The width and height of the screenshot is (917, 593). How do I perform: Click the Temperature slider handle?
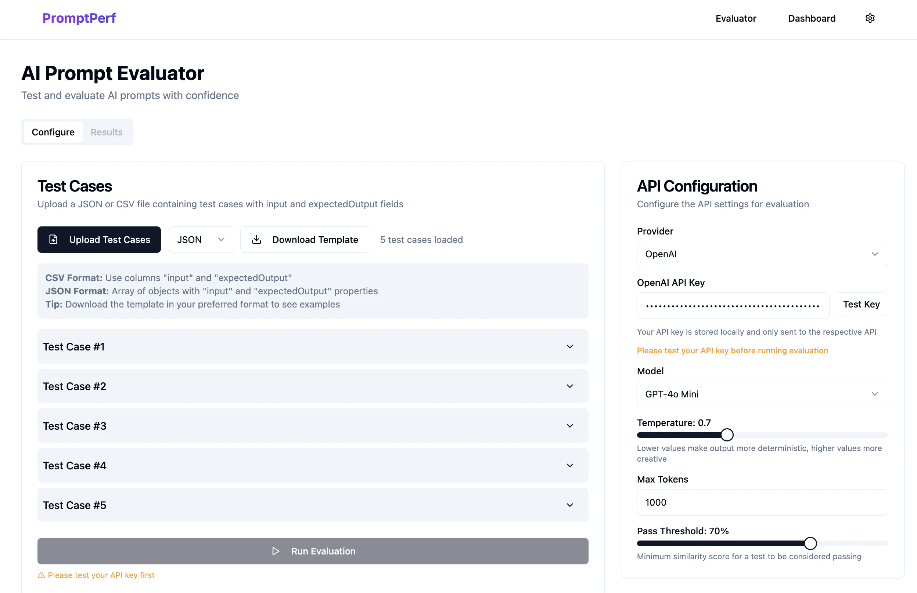coord(727,435)
